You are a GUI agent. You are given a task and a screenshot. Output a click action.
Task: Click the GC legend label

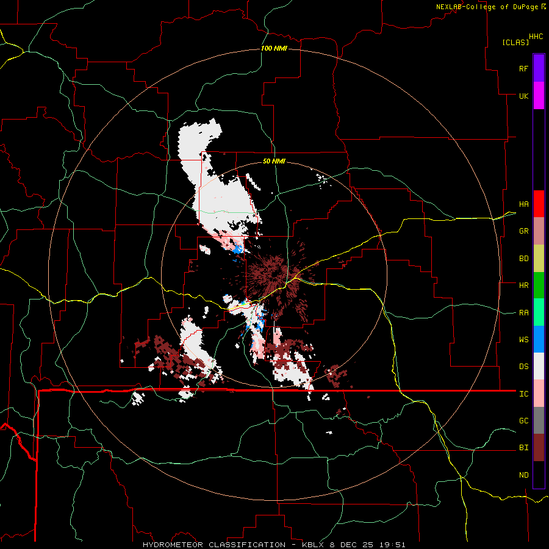point(523,421)
